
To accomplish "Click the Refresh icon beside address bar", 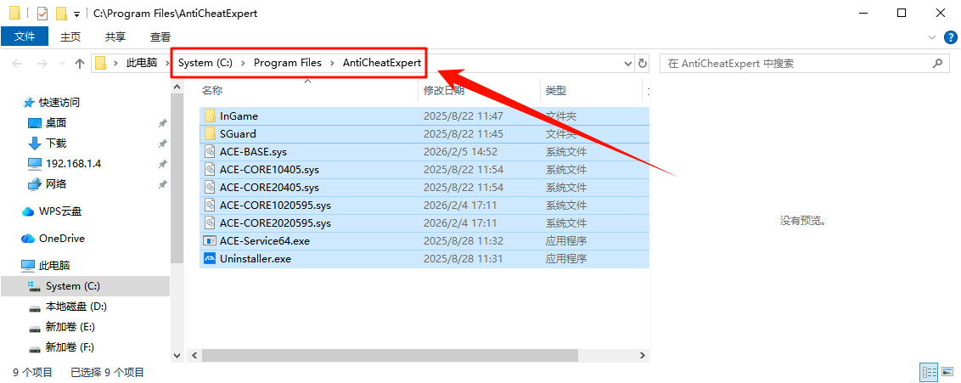I will (643, 64).
